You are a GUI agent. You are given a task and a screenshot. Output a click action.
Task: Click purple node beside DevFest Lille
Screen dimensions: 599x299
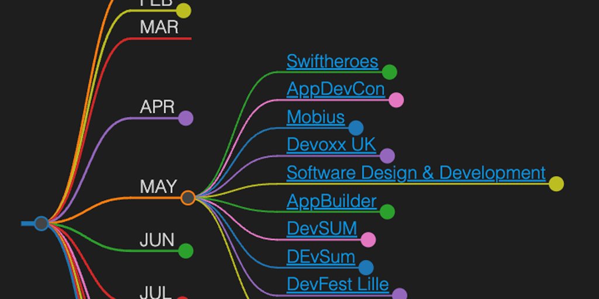tap(400, 294)
